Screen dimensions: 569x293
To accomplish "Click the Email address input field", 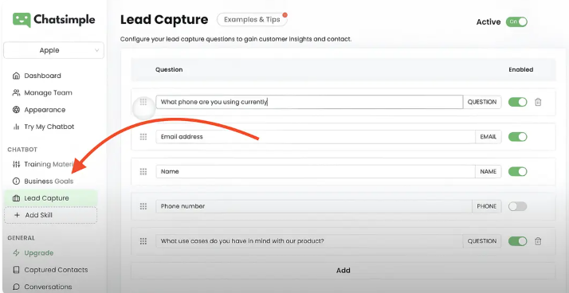I will [316, 137].
